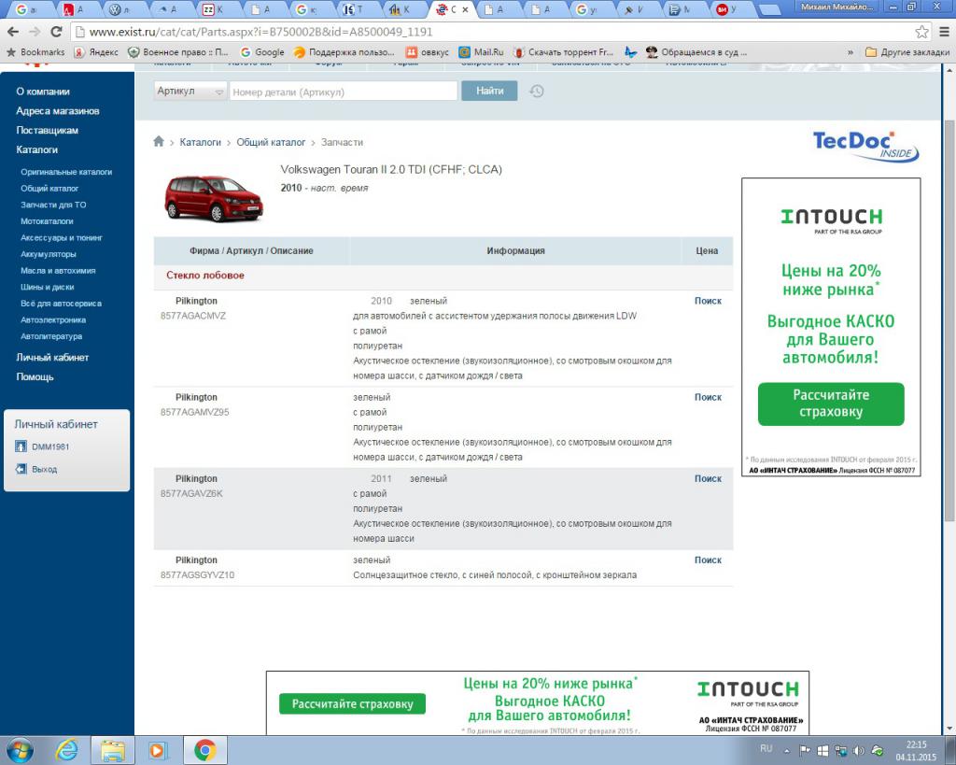Click the red Volkswagen Touran thumbnail
The image size is (956, 765).
(x=214, y=198)
